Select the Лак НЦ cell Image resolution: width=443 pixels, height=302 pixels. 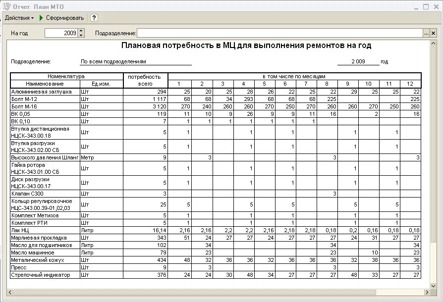45,230
